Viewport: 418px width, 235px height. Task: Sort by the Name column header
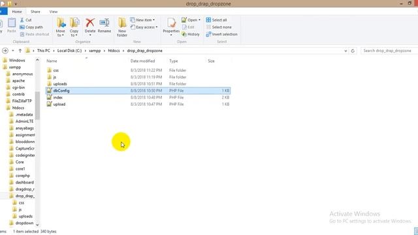(52, 61)
